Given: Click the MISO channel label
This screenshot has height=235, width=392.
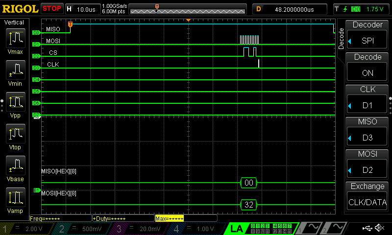Looking at the screenshot, I should pyautogui.click(x=53, y=29).
